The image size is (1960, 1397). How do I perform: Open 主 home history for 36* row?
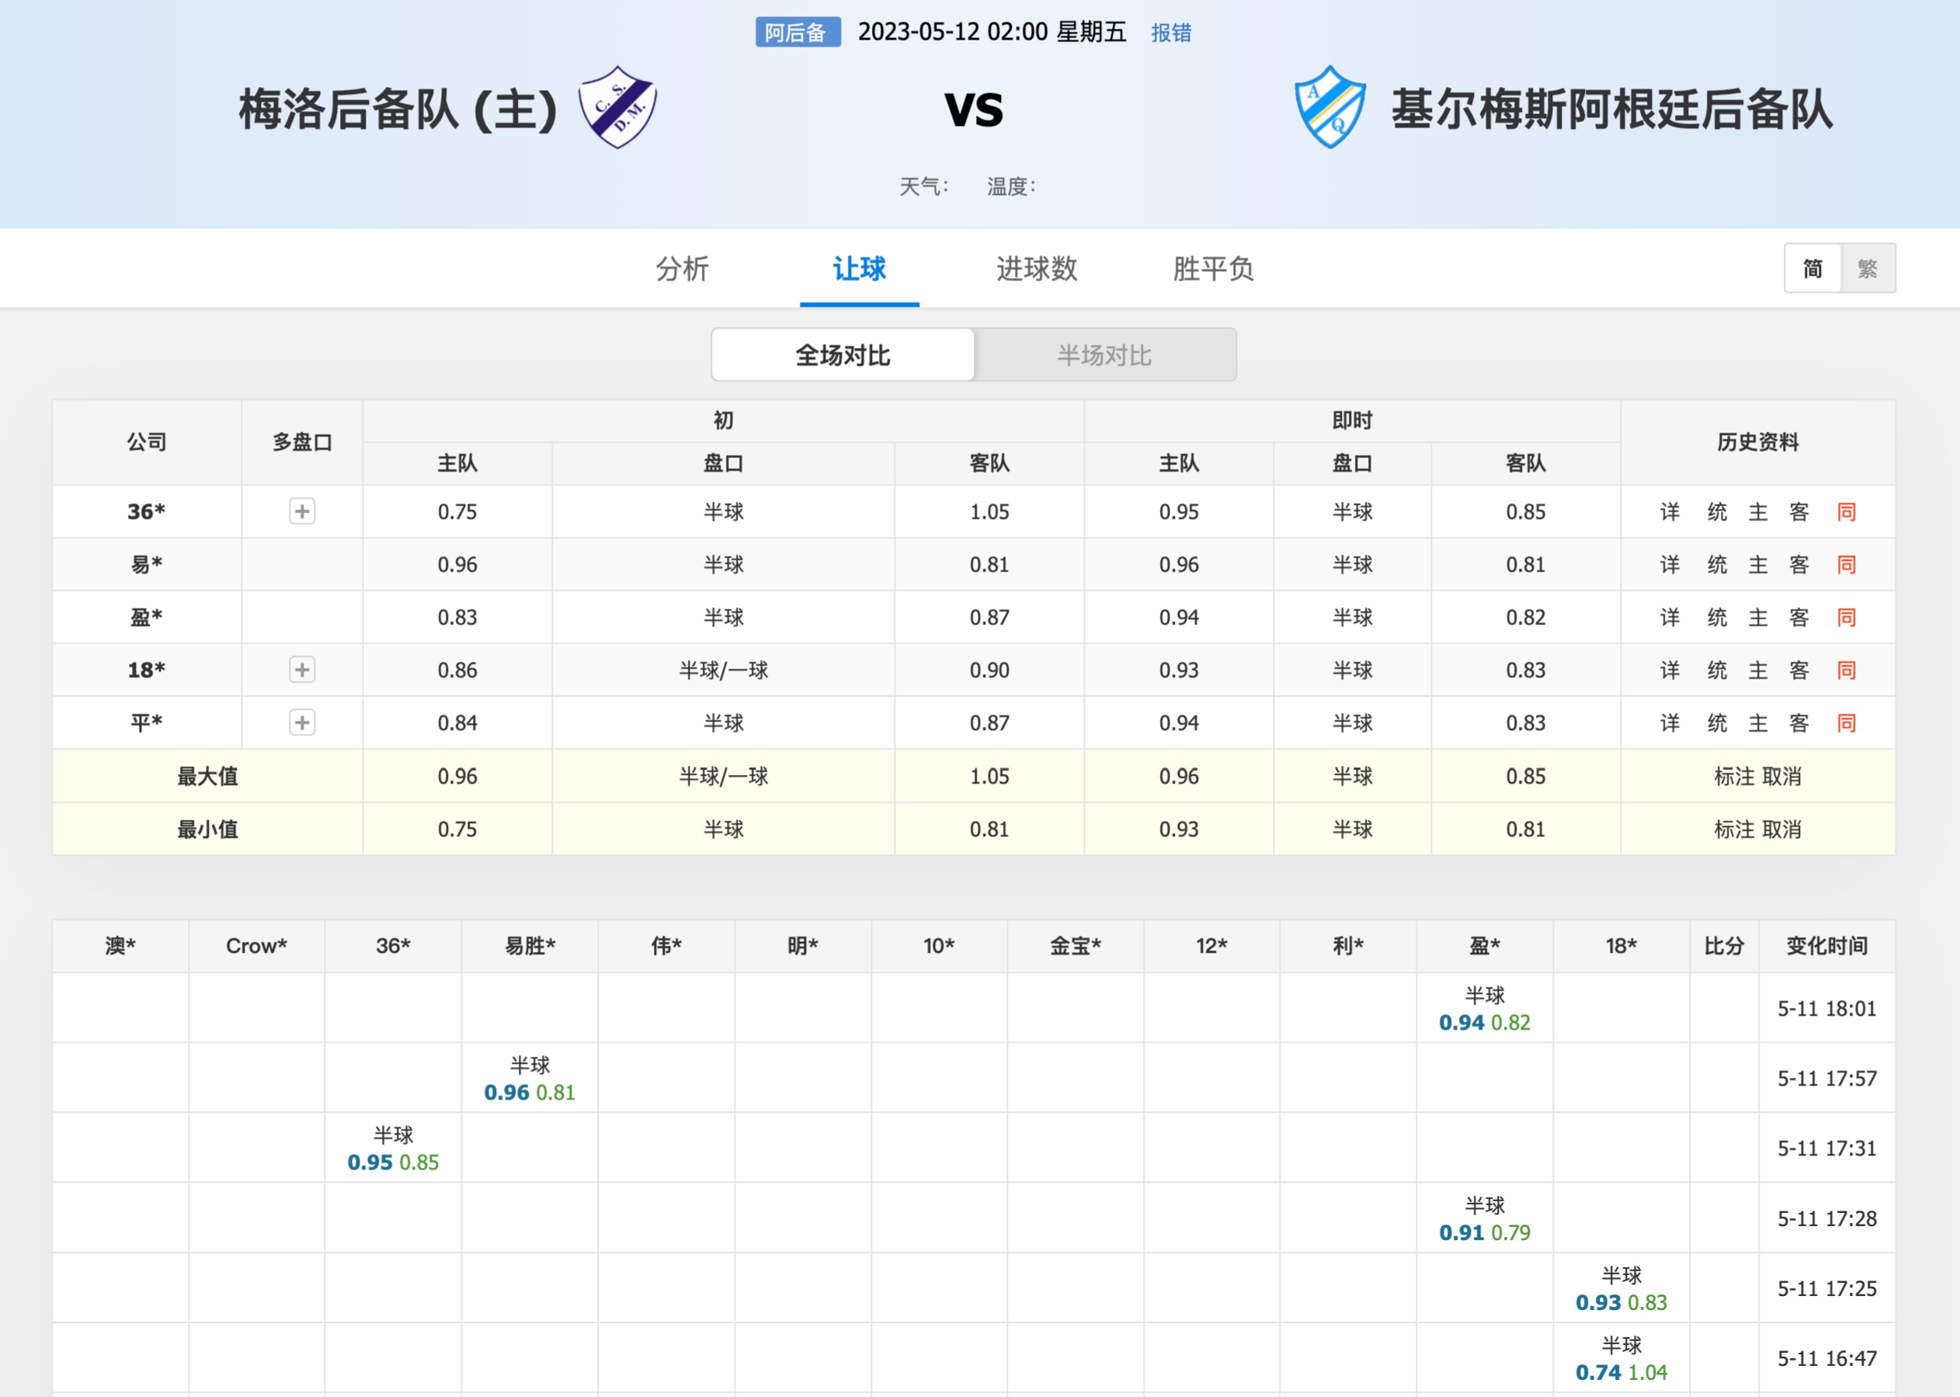(x=1758, y=512)
